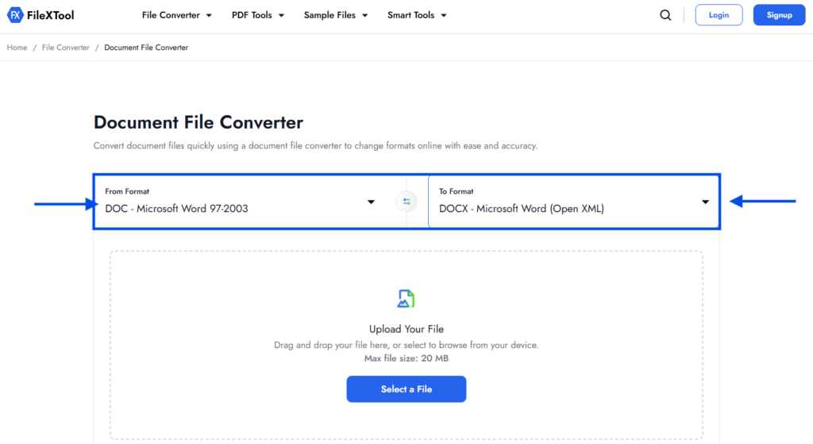This screenshot has height=444, width=813.
Task: Swap formats using the swap arrows icon
Action: (406, 202)
